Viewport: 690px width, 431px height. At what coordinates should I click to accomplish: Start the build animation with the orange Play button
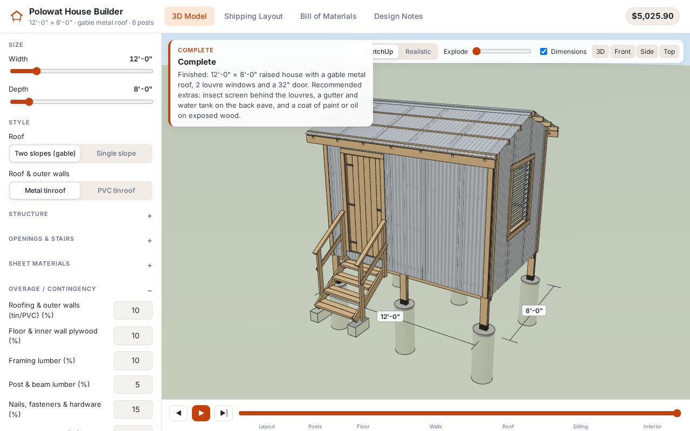tap(201, 413)
